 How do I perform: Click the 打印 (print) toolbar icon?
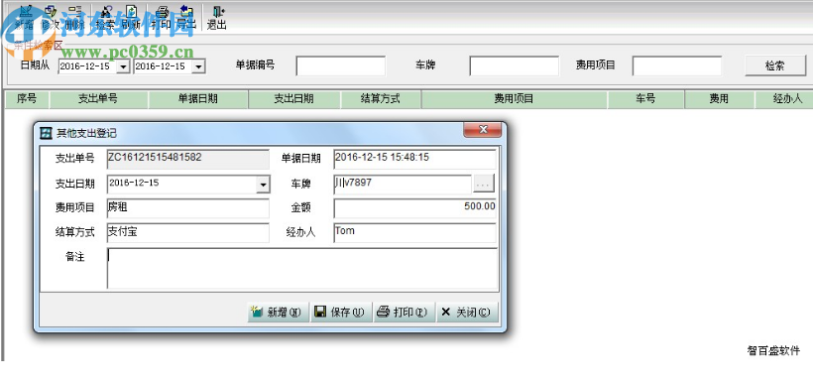pyautogui.click(x=162, y=17)
